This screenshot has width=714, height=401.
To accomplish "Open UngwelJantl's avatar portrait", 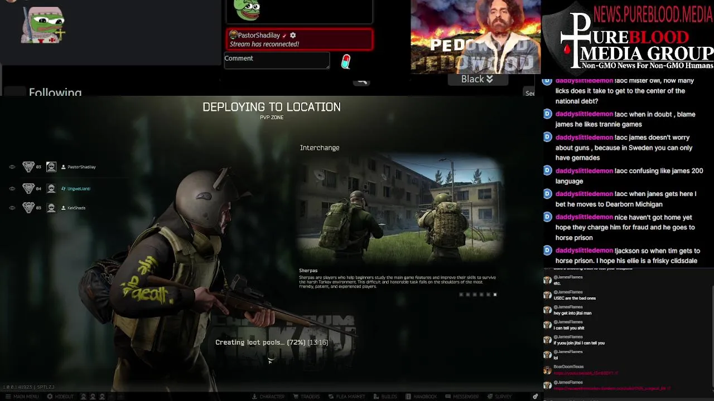I will (51, 188).
